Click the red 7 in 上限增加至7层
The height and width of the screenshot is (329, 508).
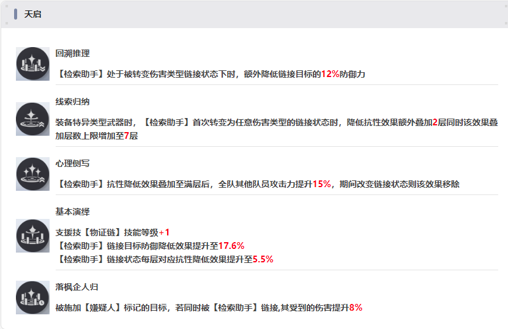(127, 136)
